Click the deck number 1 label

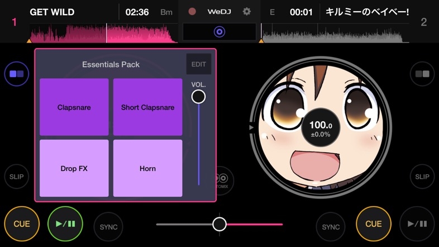(15, 22)
